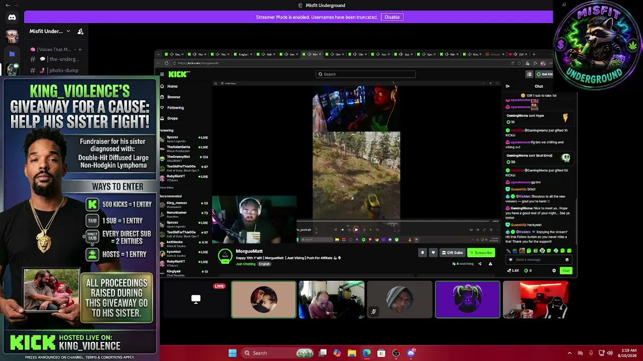Toggle notification bell for MorgueMatt
The width and height of the screenshot is (643, 361).
click(x=422, y=253)
